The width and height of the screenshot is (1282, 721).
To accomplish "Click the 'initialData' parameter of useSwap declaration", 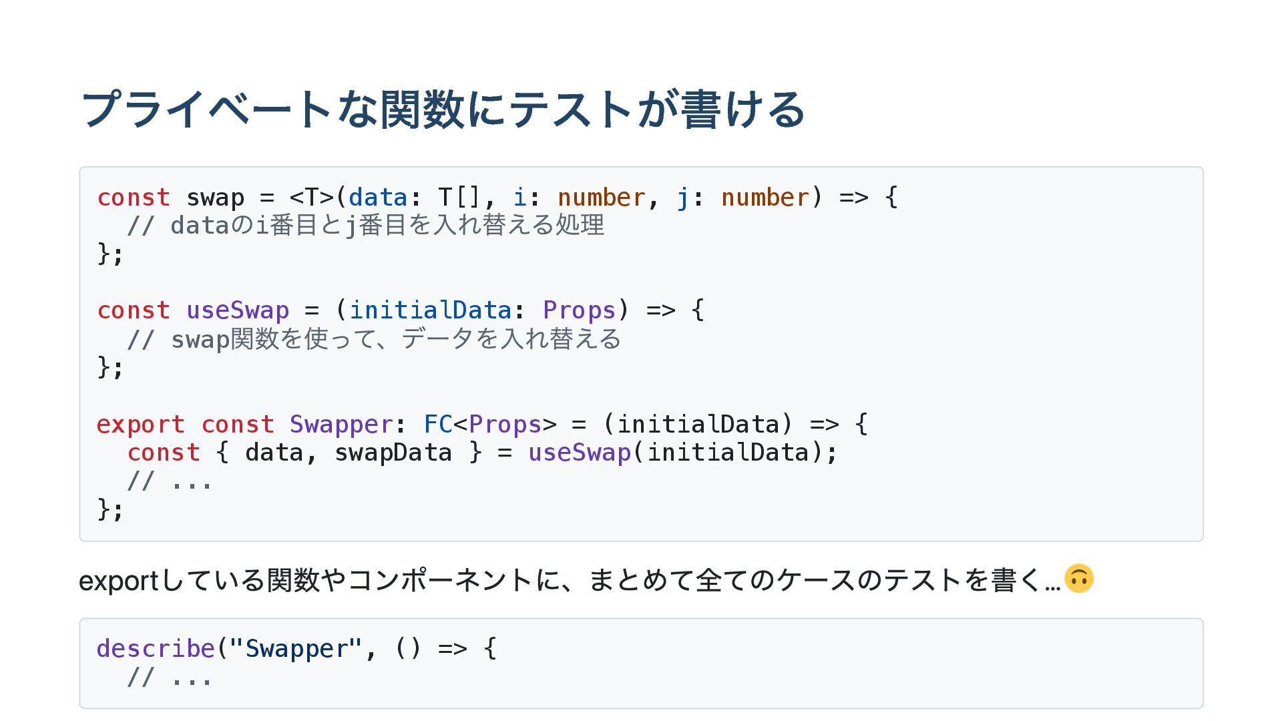I will click(430, 310).
